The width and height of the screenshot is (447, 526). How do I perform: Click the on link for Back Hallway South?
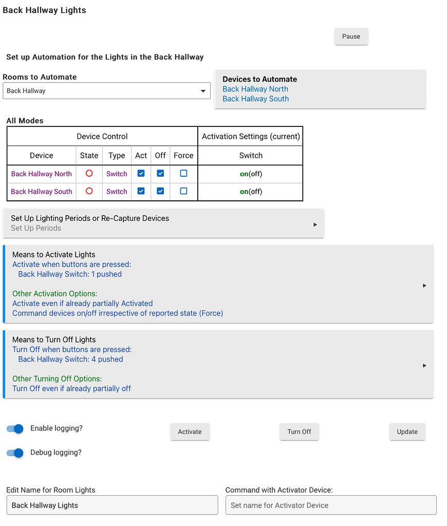pos(243,191)
